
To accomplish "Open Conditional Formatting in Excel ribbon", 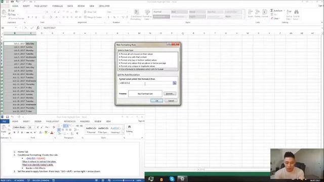I will pyautogui.click(x=136, y=15).
